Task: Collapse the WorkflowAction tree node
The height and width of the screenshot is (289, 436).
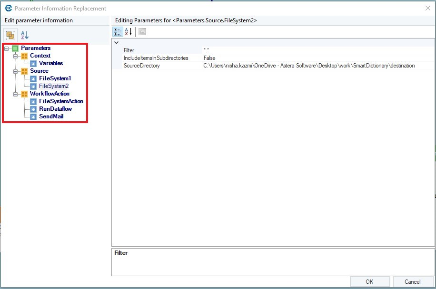Action: [x=15, y=94]
